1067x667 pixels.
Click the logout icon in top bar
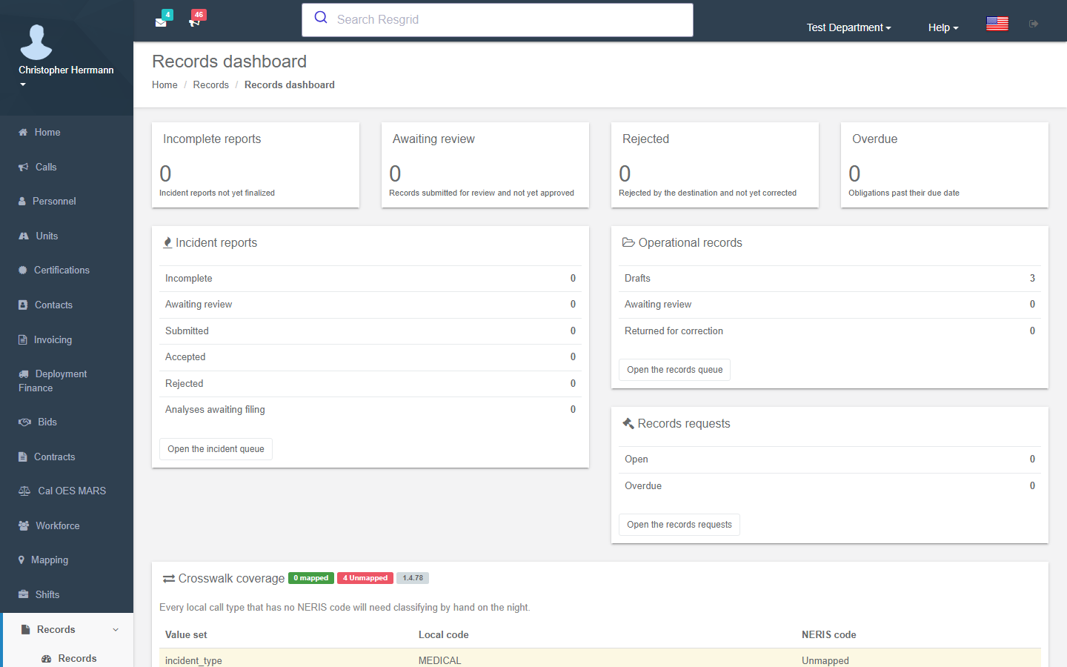click(1034, 24)
